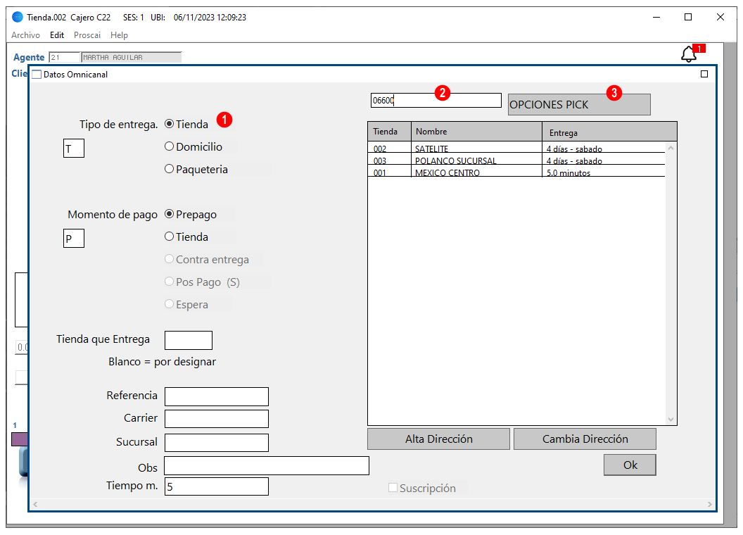Click the Tienda que Entrega field
Image resolution: width=743 pixels, height=535 pixels.
click(189, 340)
